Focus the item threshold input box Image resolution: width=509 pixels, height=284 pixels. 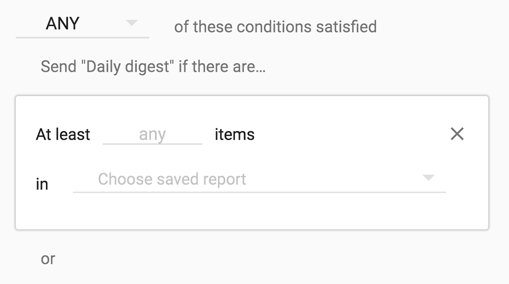(x=151, y=134)
